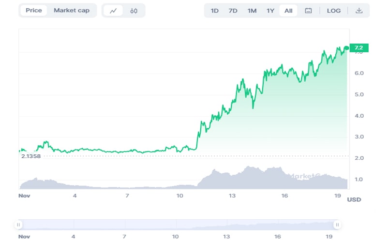
Task: Click the green endpoint dot on chart
Action: coord(346,48)
